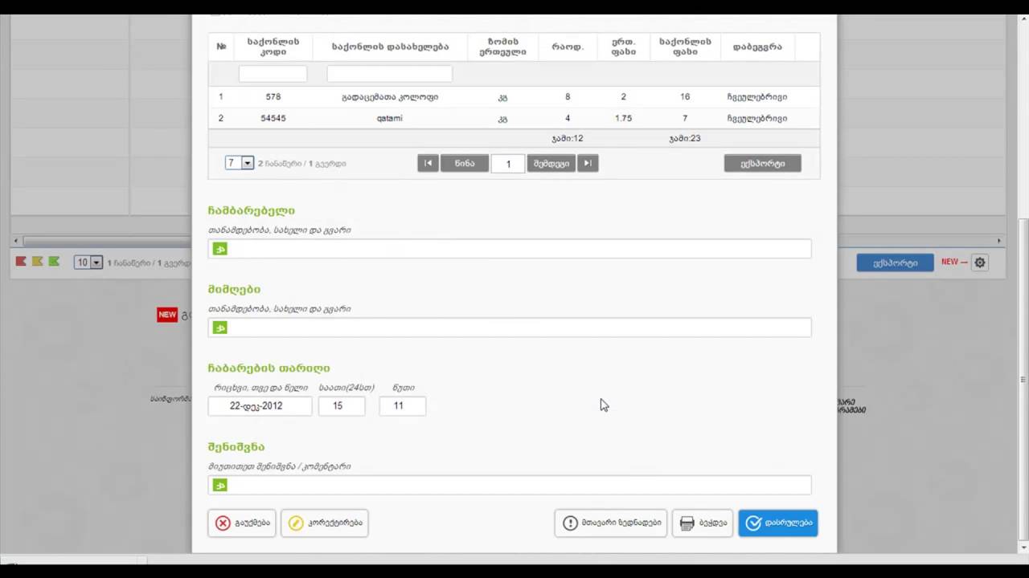Click blue ექსპორტი button in background page
The width and height of the screenshot is (1029, 578).
click(x=895, y=263)
